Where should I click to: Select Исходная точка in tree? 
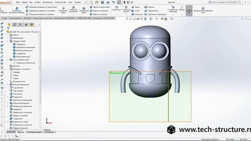(17, 81)
